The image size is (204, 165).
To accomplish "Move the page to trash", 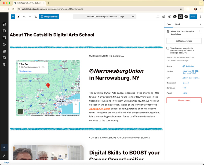I will pos(184,100).
